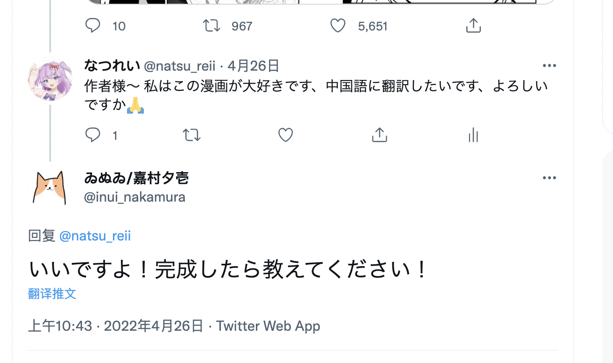Click the 上午10:43 · 2022年4月26日 timestamp

tap(116, 326)
